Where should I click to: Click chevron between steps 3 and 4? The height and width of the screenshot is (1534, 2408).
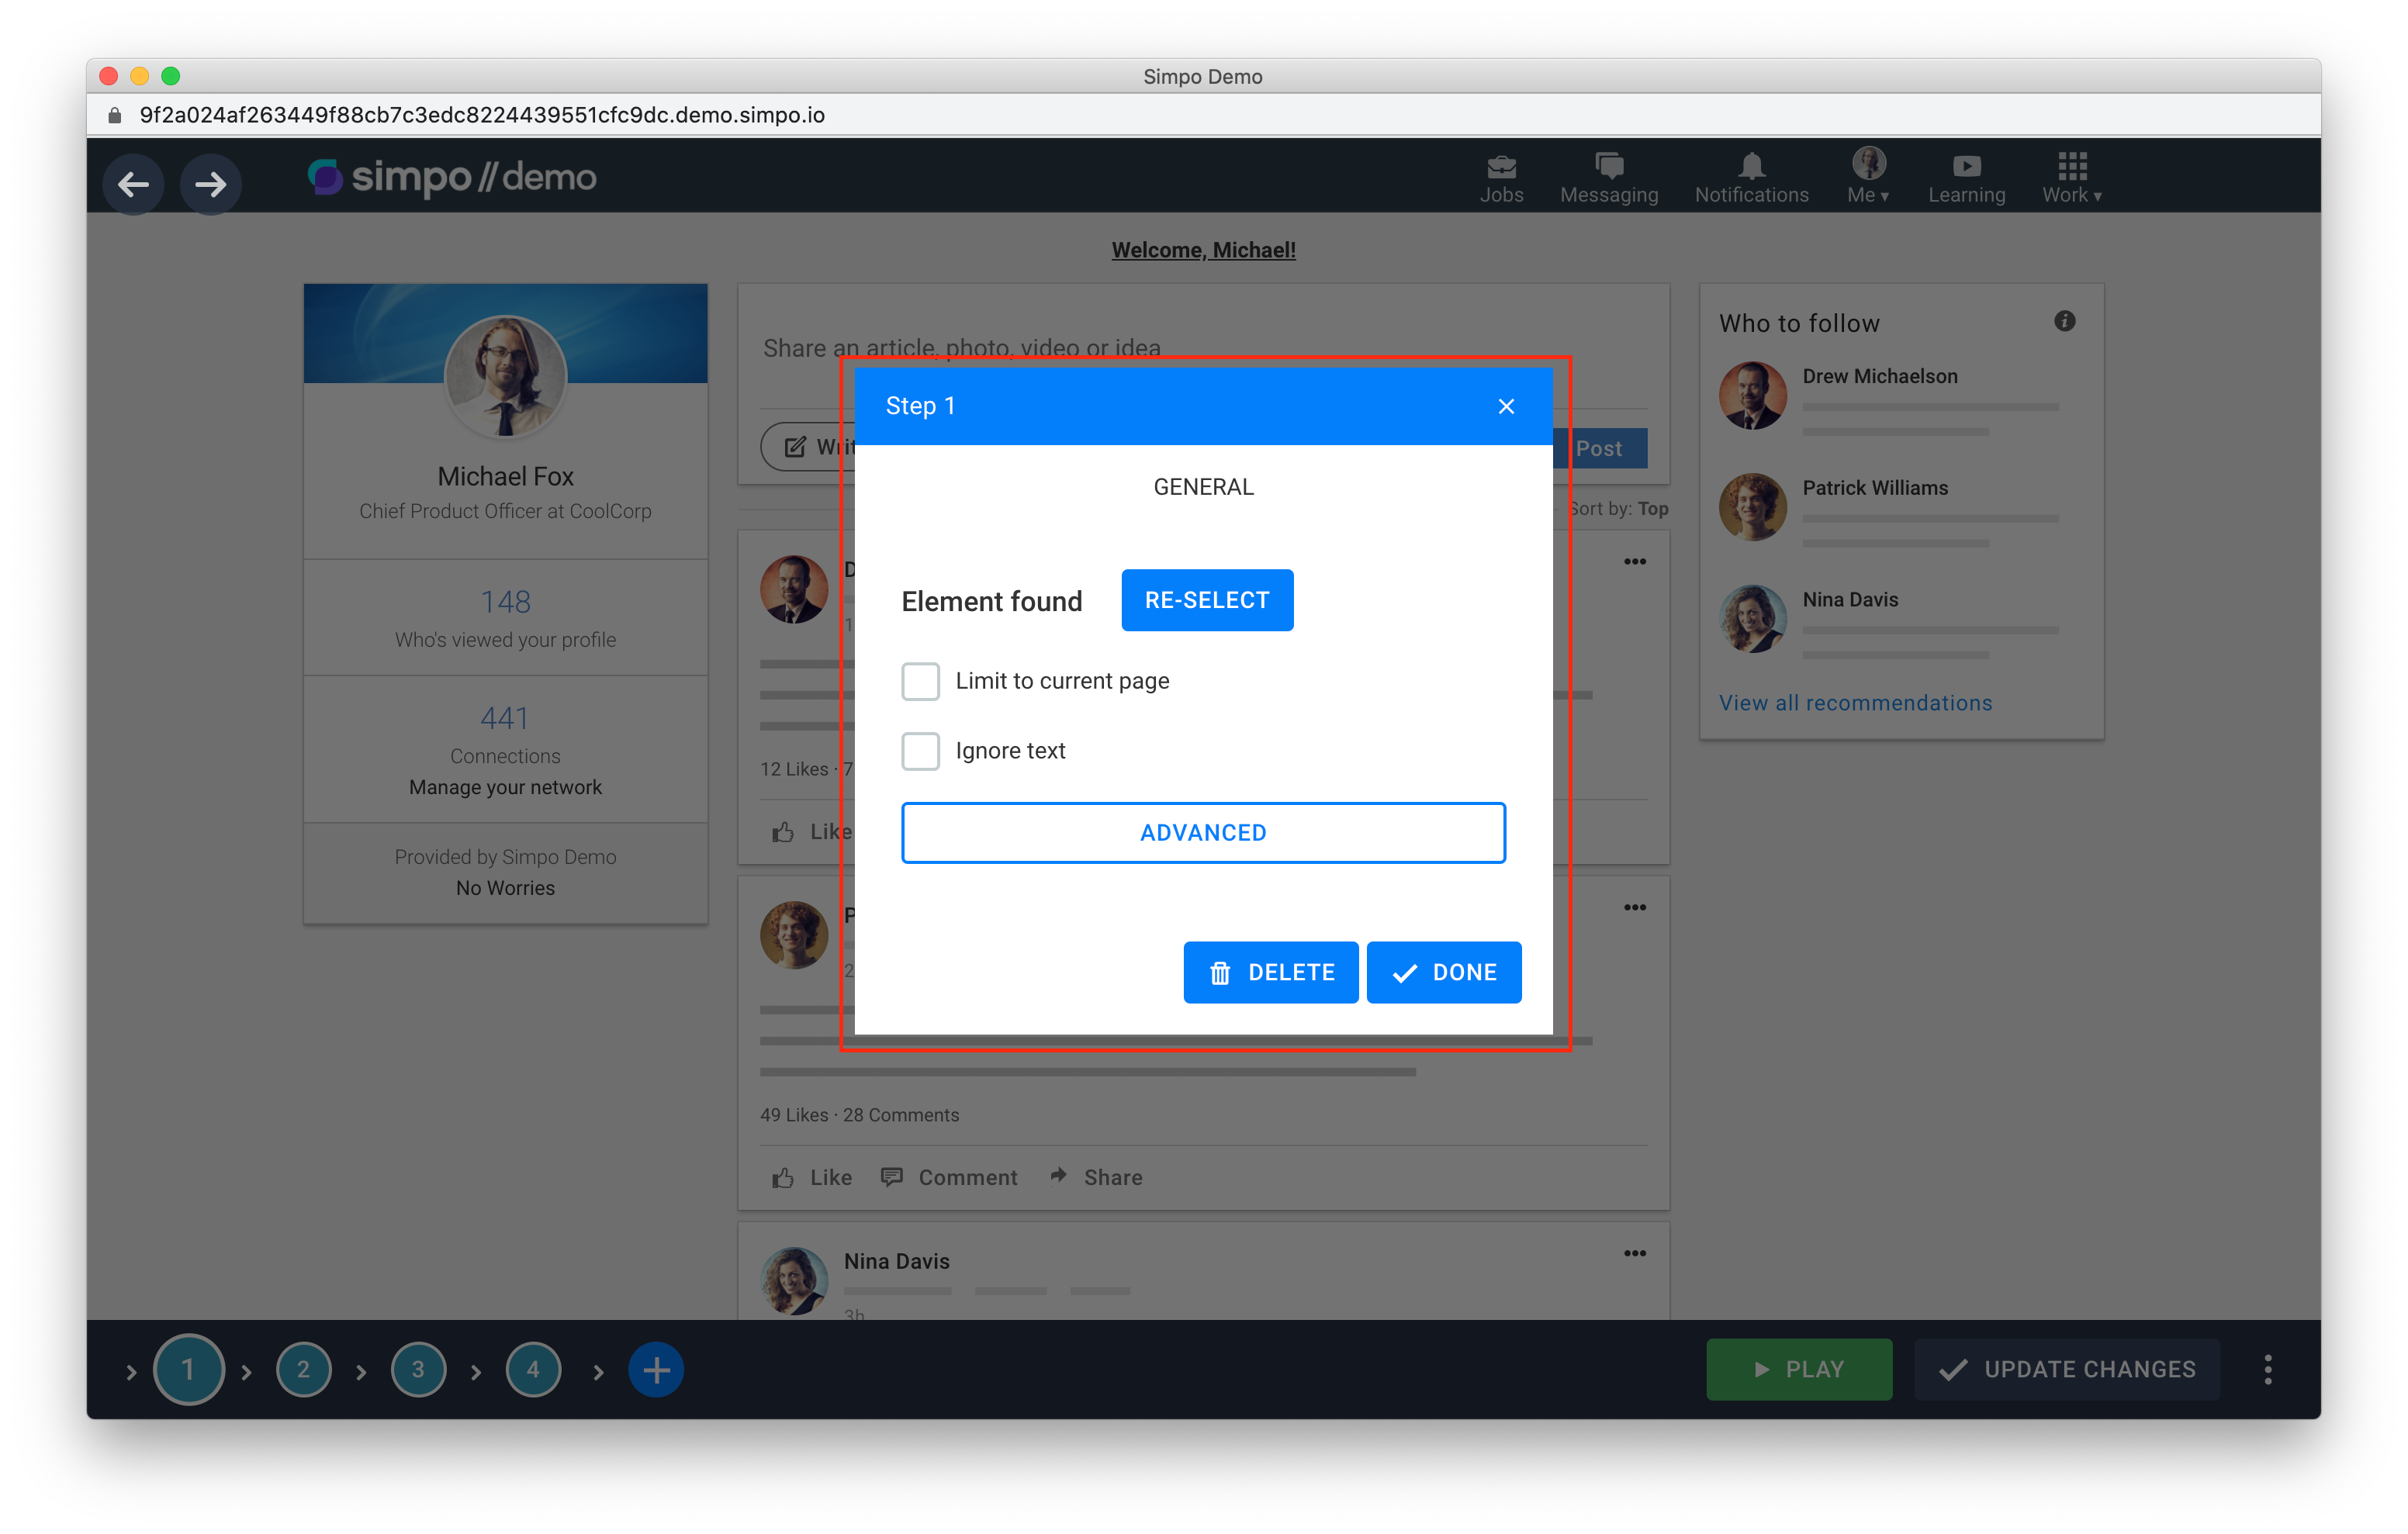click(x=476, y=1372)
